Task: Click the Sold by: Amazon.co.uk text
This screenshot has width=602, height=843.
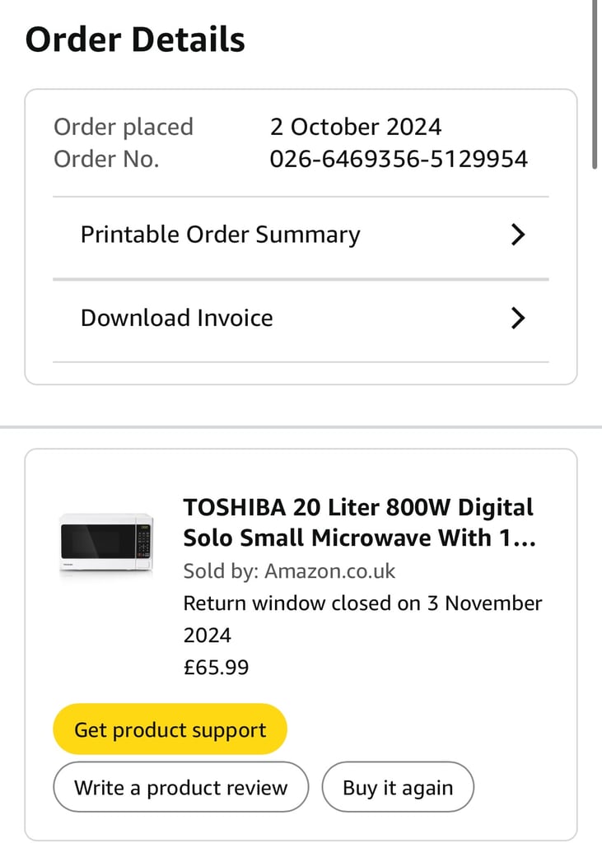Action: point(289,571)
